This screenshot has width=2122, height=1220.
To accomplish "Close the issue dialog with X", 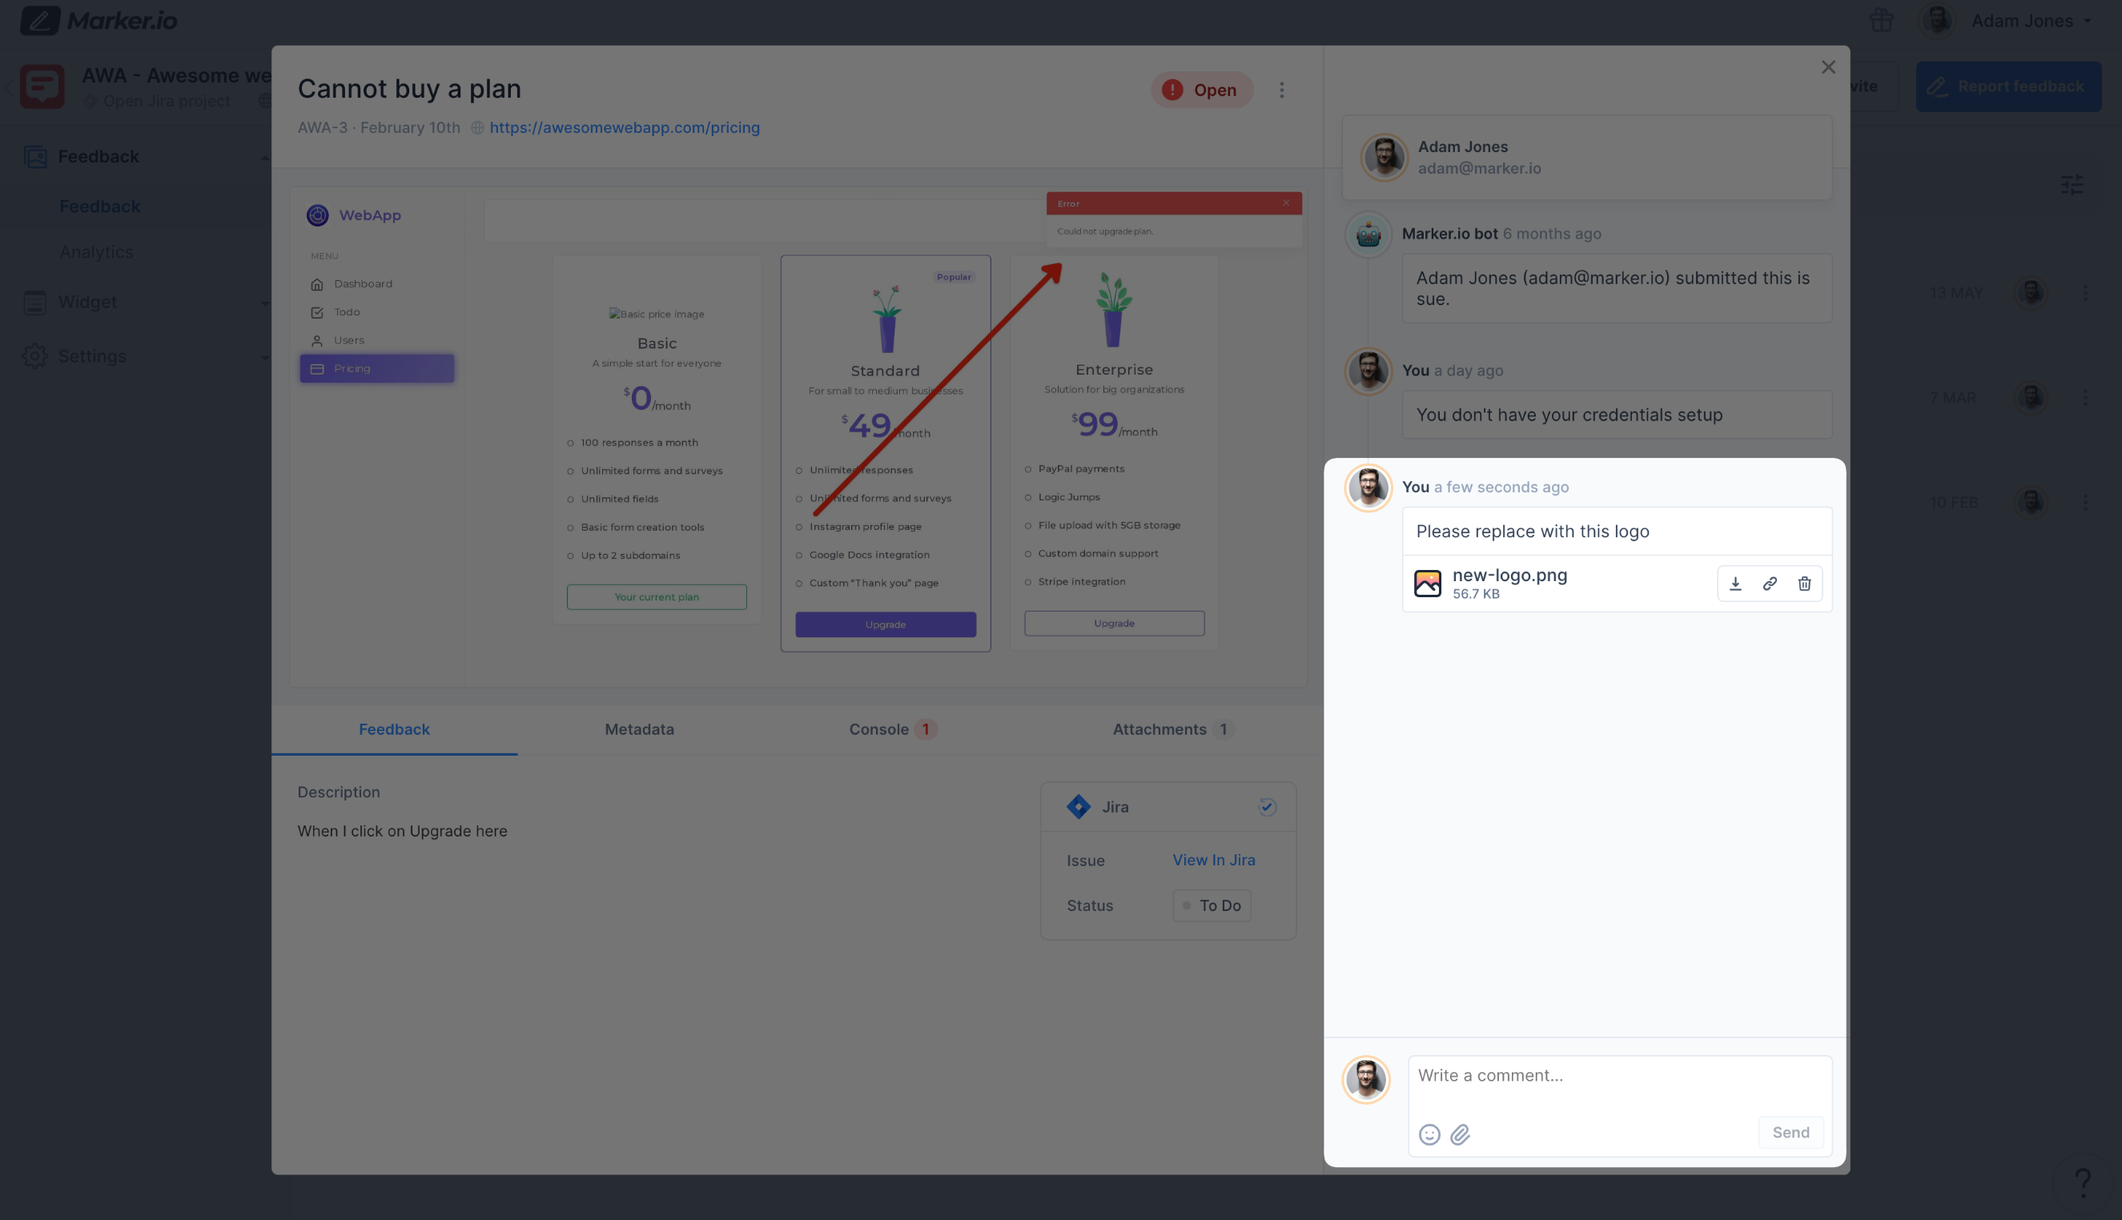I will click(x=1828, y=67).
